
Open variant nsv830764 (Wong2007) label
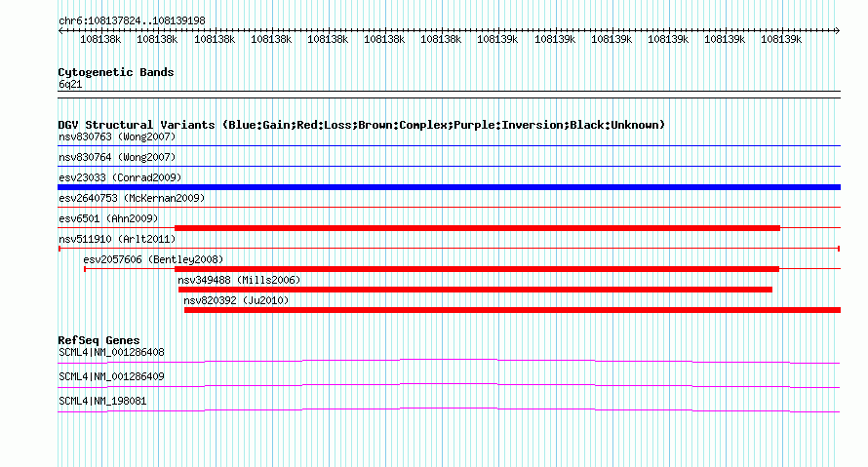tap(117, 157)
